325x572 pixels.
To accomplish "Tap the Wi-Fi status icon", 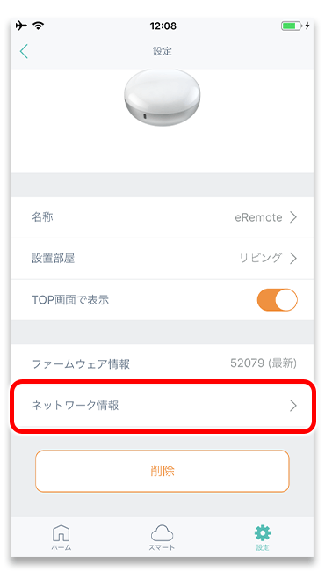I will 38,26.
